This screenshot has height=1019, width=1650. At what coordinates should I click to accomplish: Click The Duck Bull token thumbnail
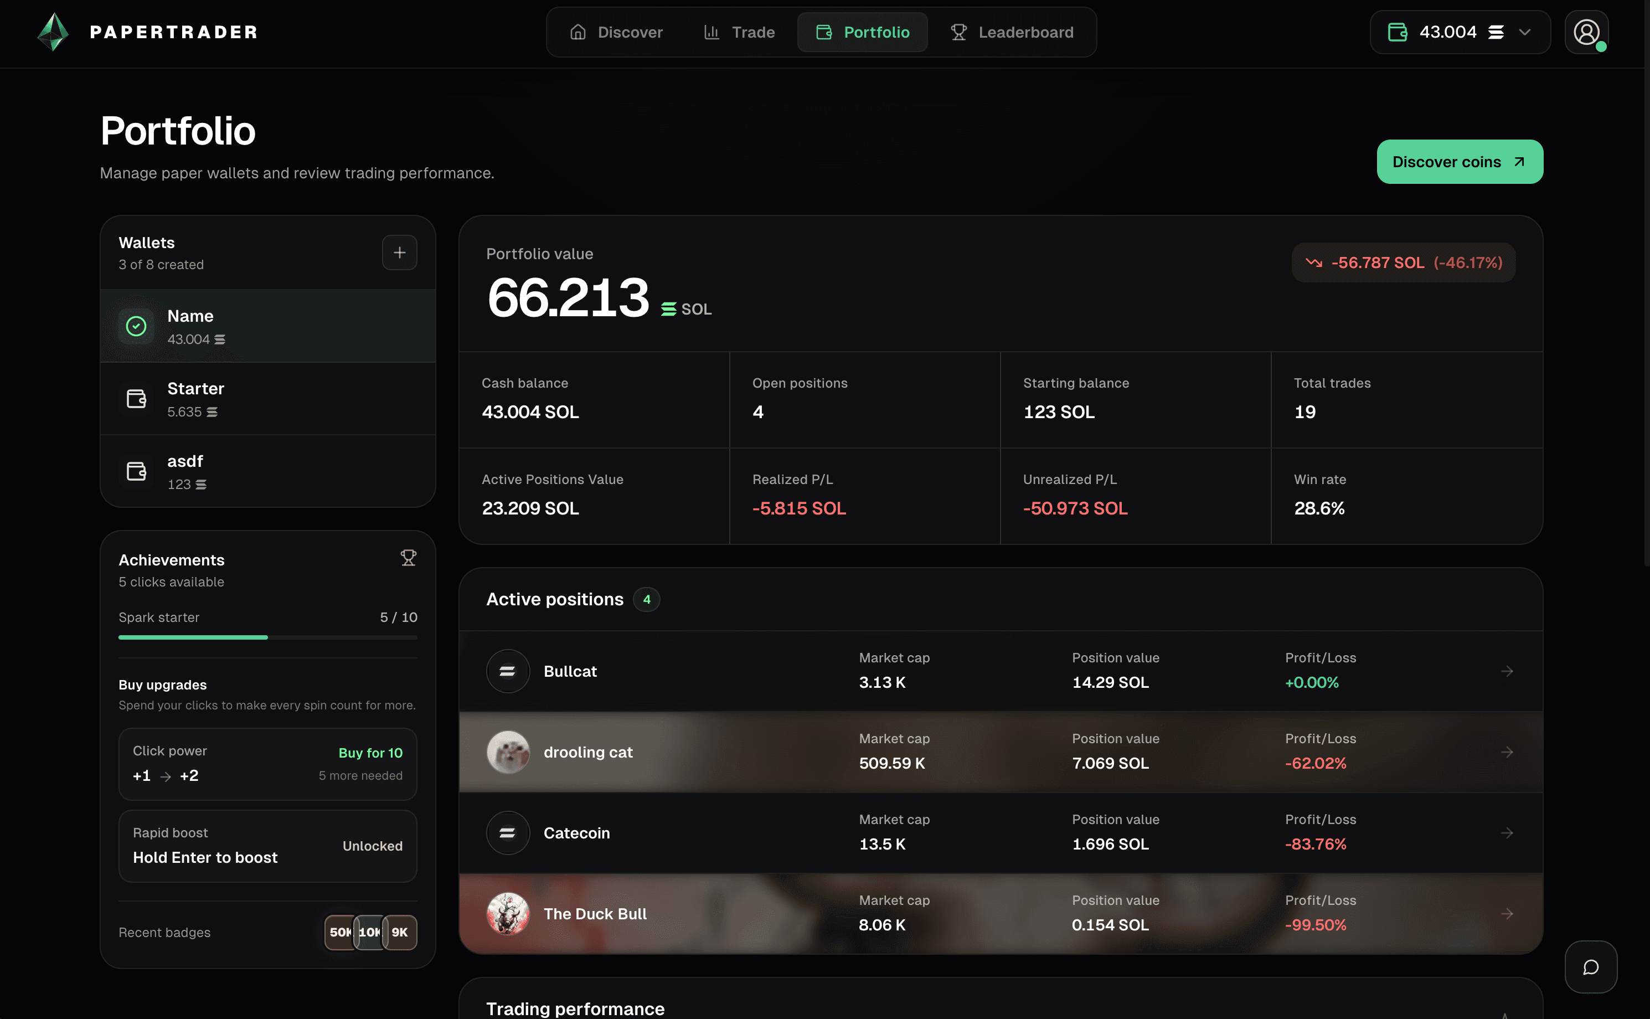[508, 914]
